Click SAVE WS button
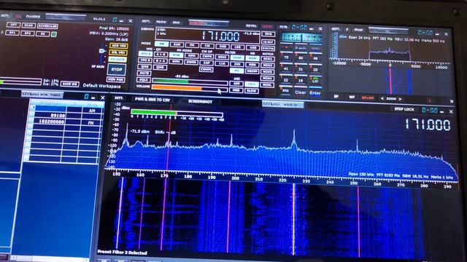Viewport: 467px width, 262px height. click(70, 84)
